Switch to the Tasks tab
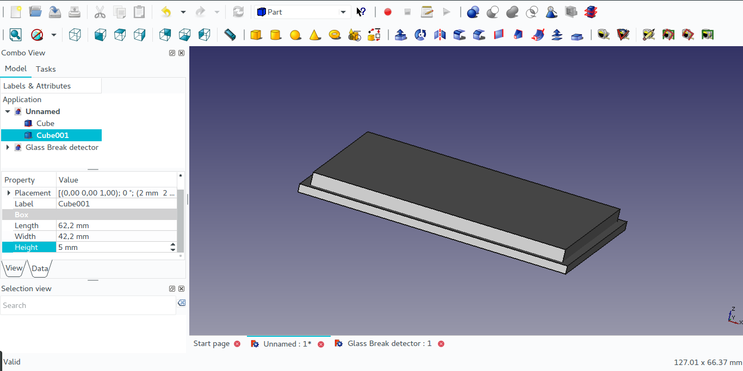Image resolution: width=743 pixels, height=371 pixels. [46, 69]
